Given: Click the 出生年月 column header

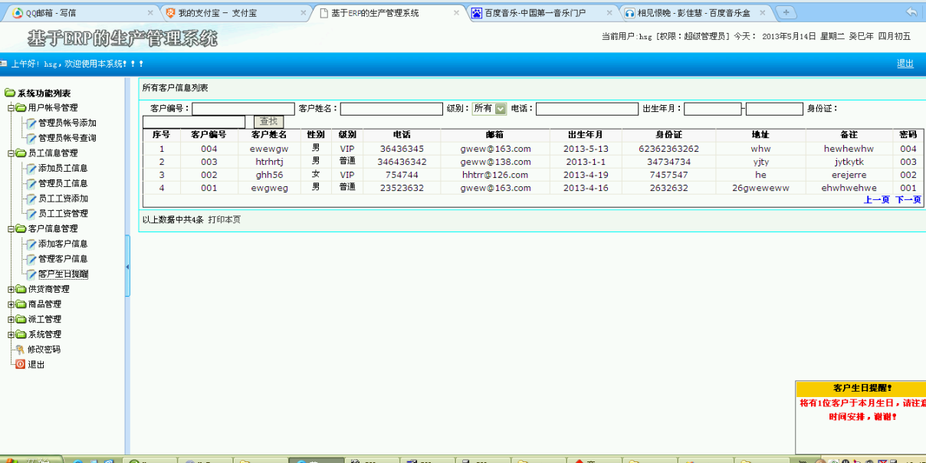Looking at the screenshot, I should click(586, 135).
